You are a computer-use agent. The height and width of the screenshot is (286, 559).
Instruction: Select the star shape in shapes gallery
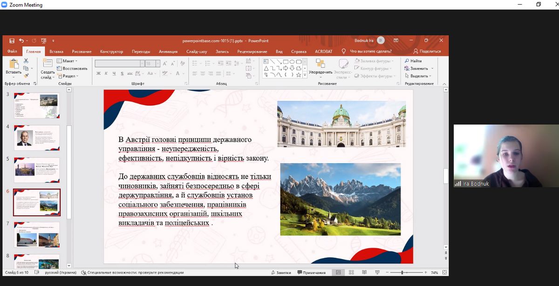pos(299,74)
